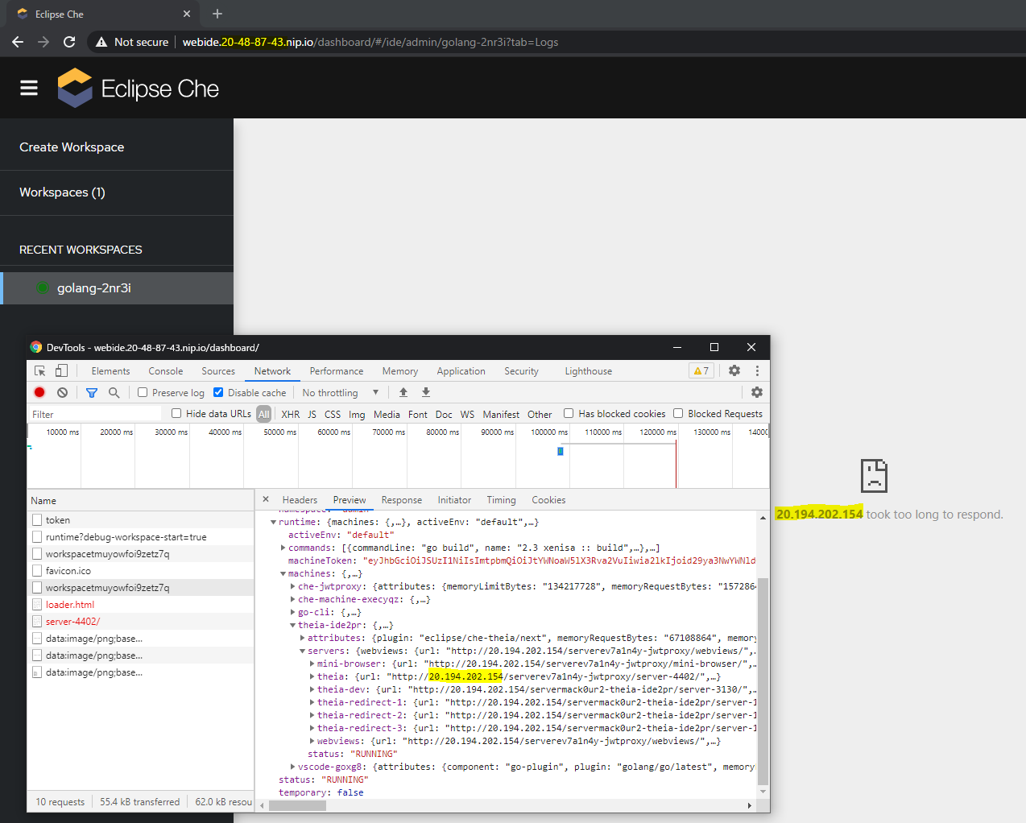This screenshot has height=823, width=1026.
Task: Check the Hide data URLs checkbox
Action: 176,413
